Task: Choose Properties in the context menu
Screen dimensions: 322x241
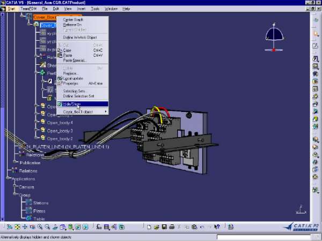Action: tap(83, 84)
